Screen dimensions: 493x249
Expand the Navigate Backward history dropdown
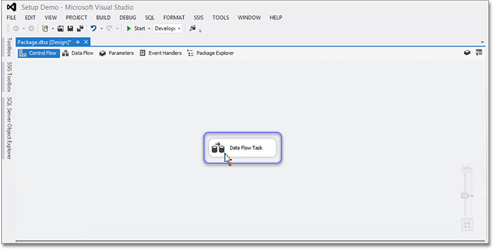[23, 29]
